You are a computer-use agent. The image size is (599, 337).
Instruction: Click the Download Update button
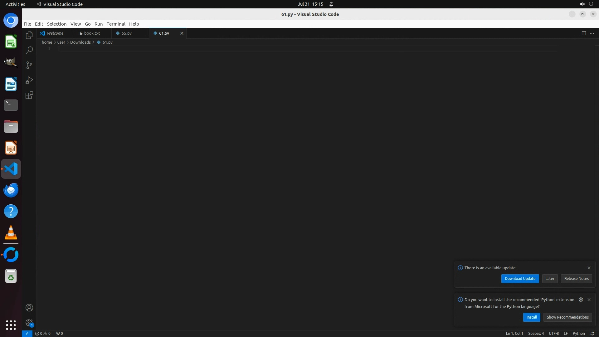pyautogui.click(x=520, y=278)
